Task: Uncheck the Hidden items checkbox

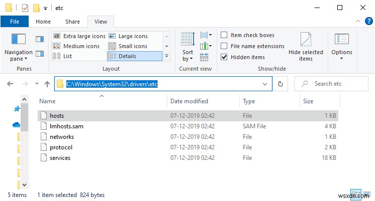Action: point(224,57)
